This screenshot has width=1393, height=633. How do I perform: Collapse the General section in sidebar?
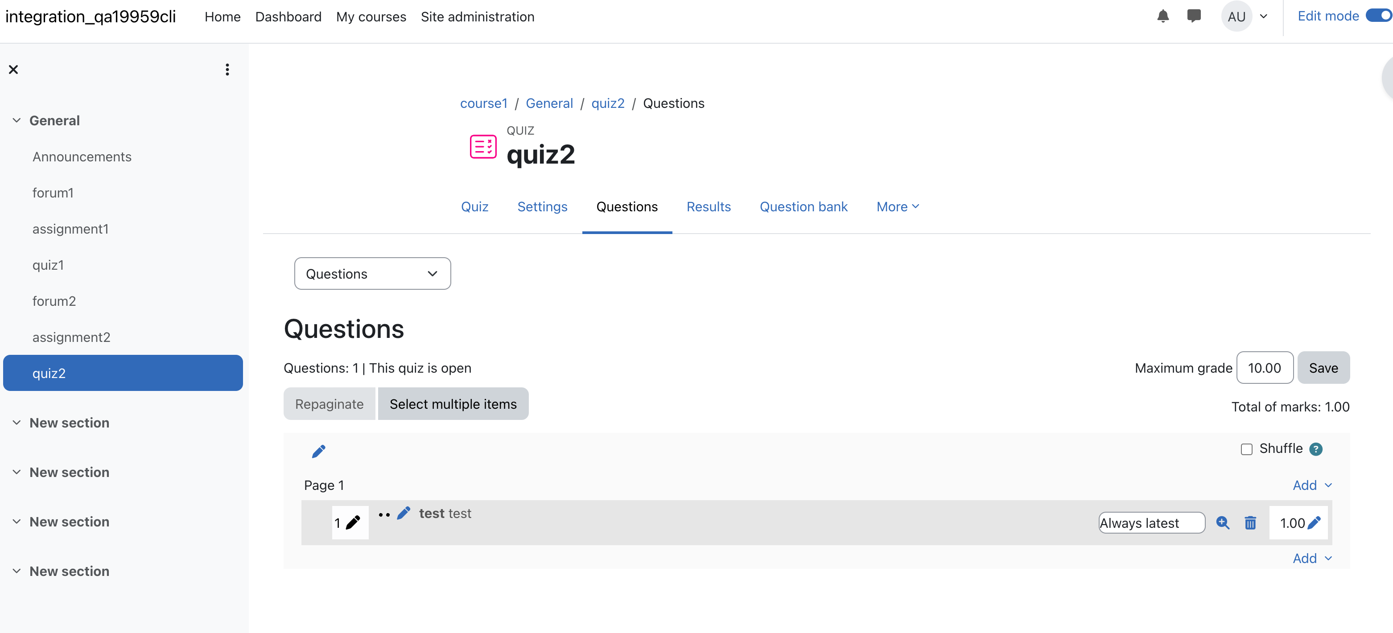coord(17,120)
